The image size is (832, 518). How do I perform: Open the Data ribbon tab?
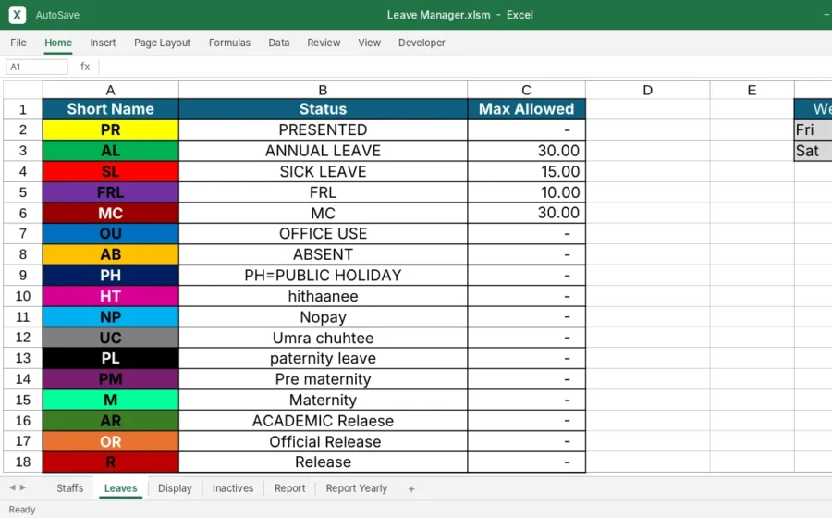pyautogui.click(x=278, y=43)
